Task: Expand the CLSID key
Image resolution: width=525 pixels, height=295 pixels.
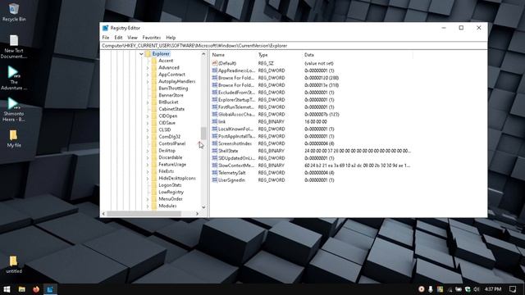Action: (x=148, y=129)
